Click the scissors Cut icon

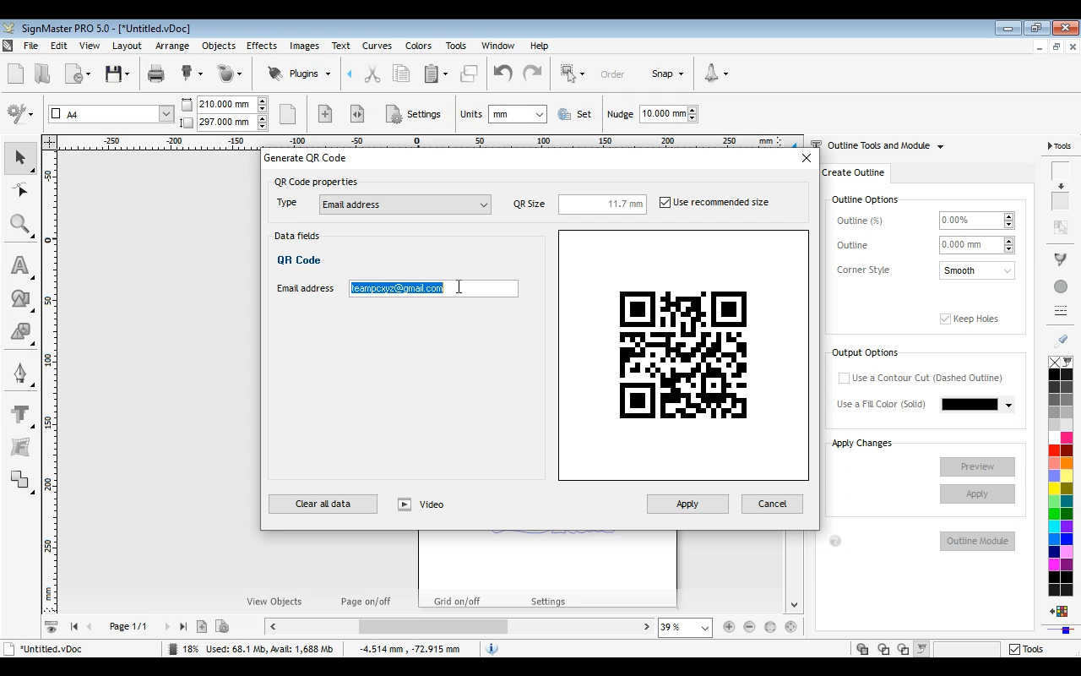pyautogui.click(x=372, y=74)
